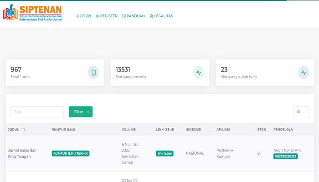319x182 pixels.
Task: Open the Register menu item
Action: 107,16
